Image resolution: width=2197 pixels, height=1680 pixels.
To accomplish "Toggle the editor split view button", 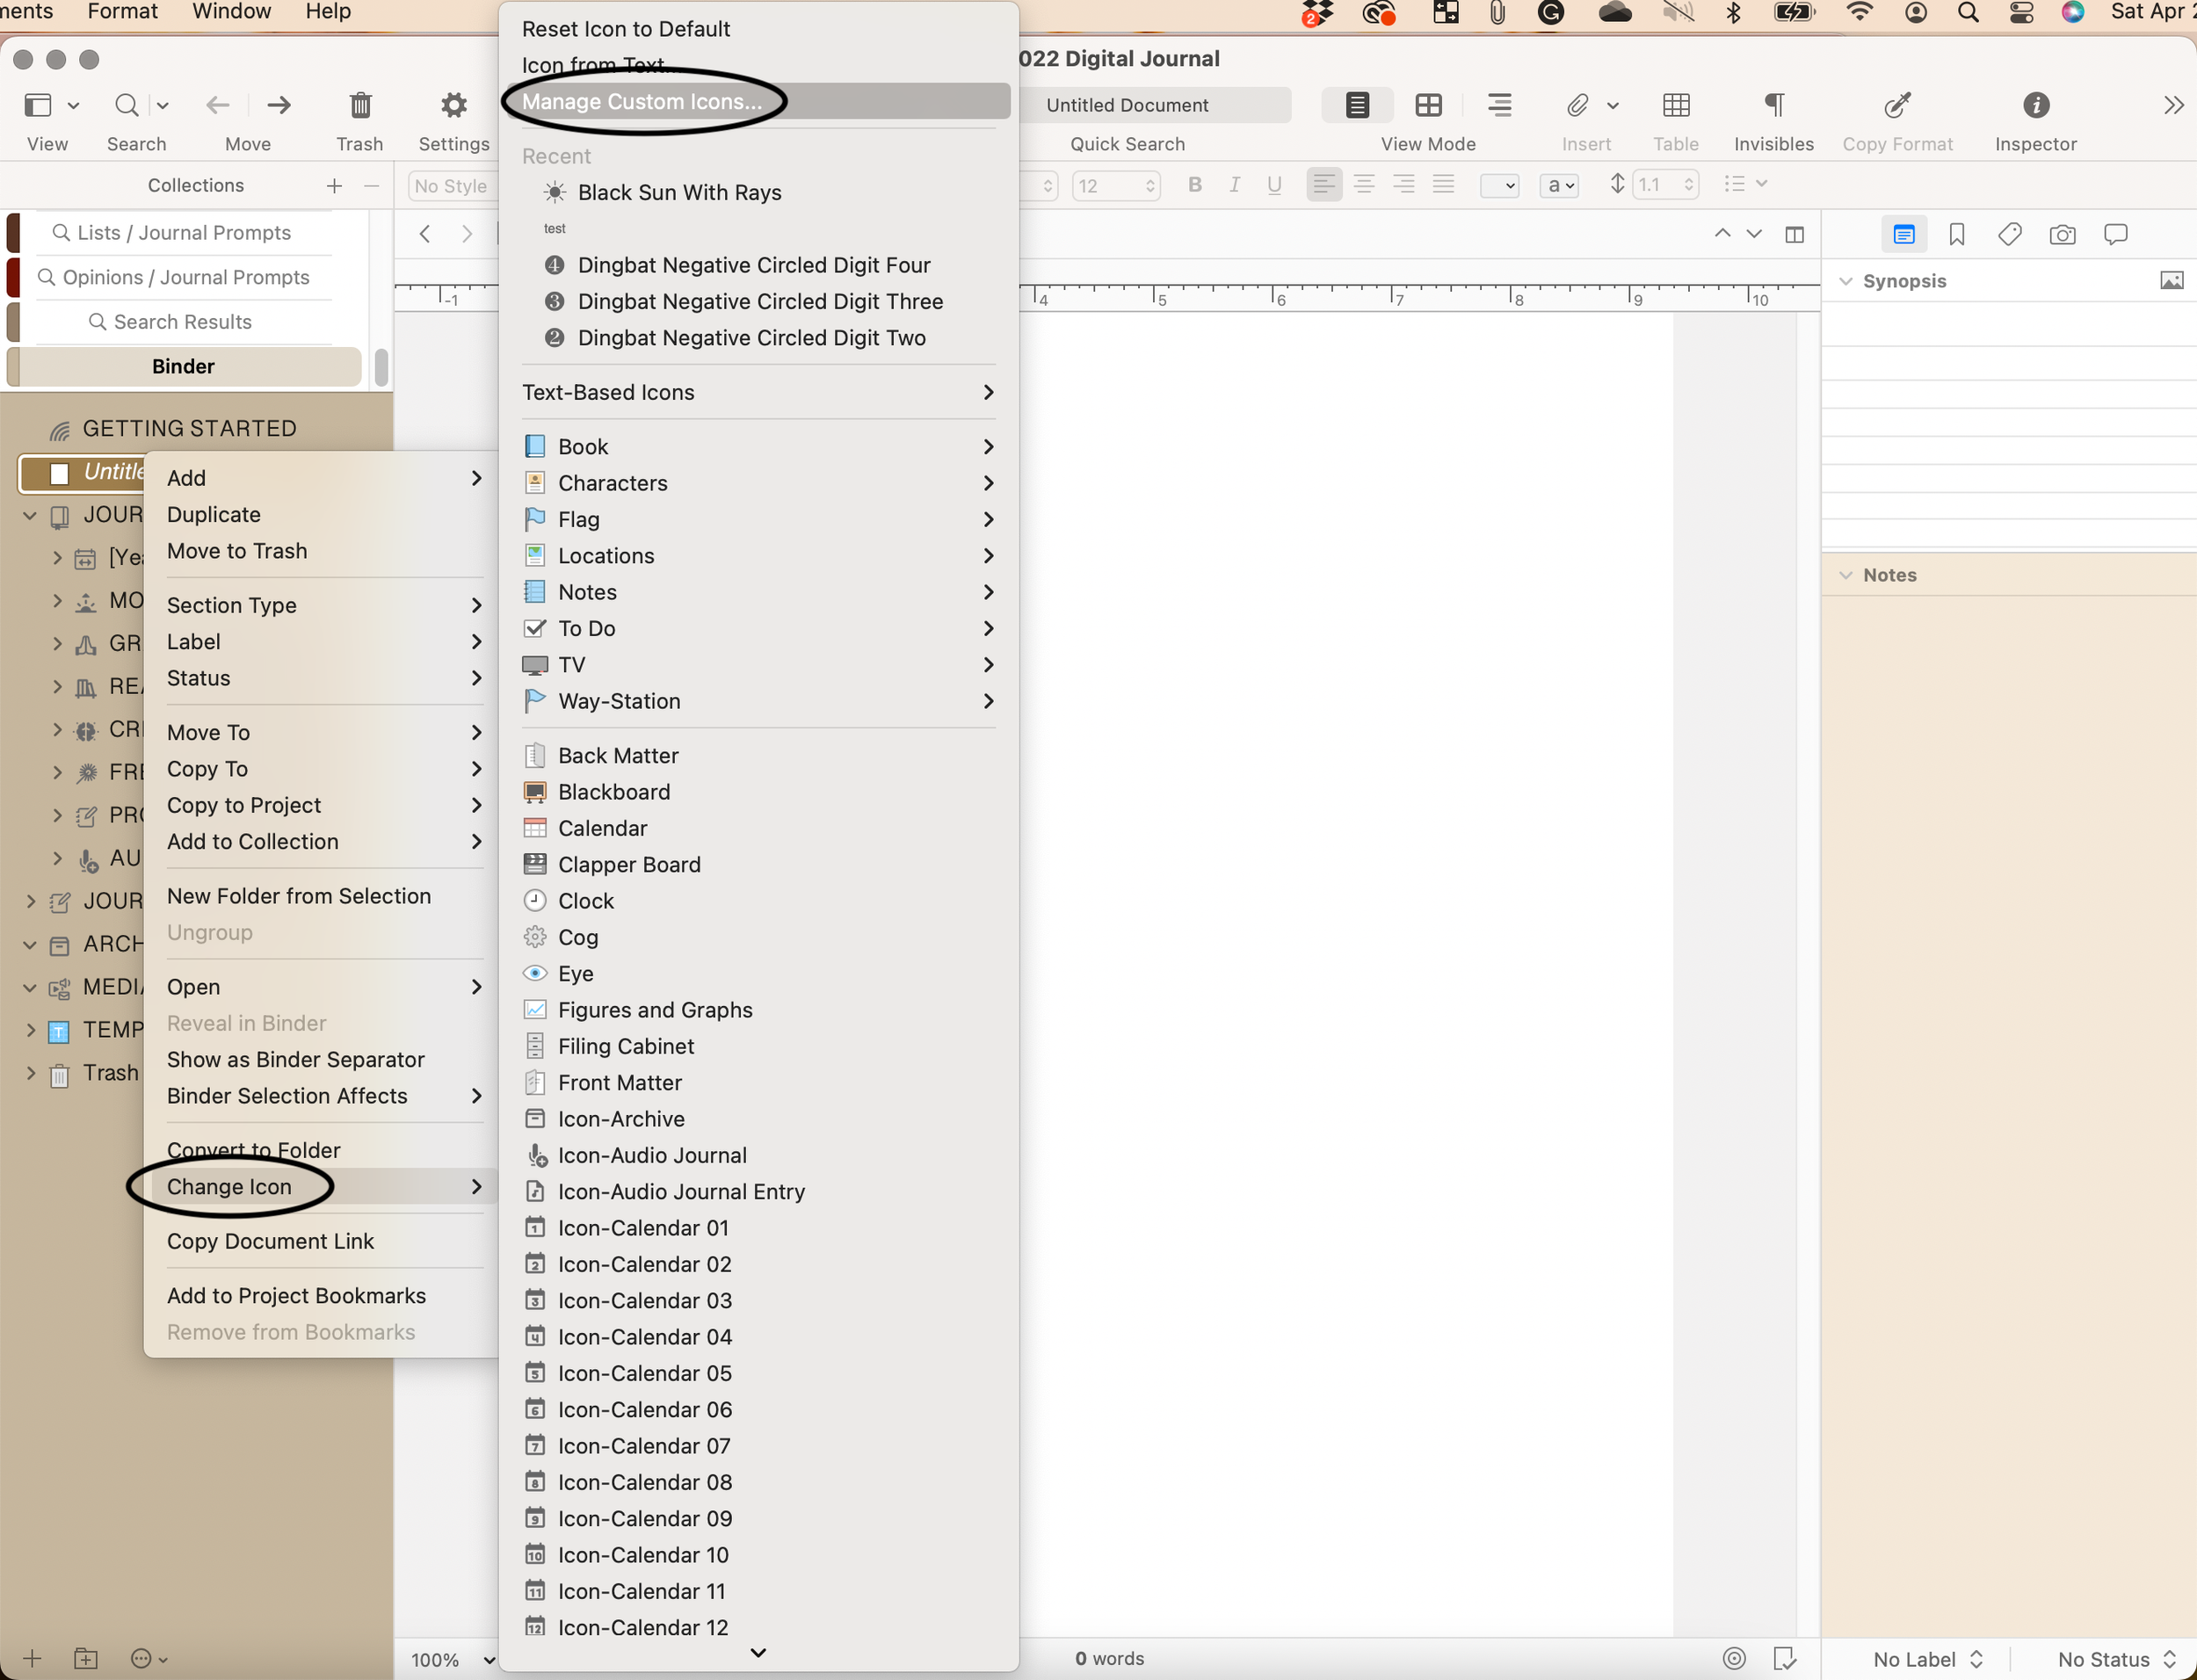I will pos(1794,235).
